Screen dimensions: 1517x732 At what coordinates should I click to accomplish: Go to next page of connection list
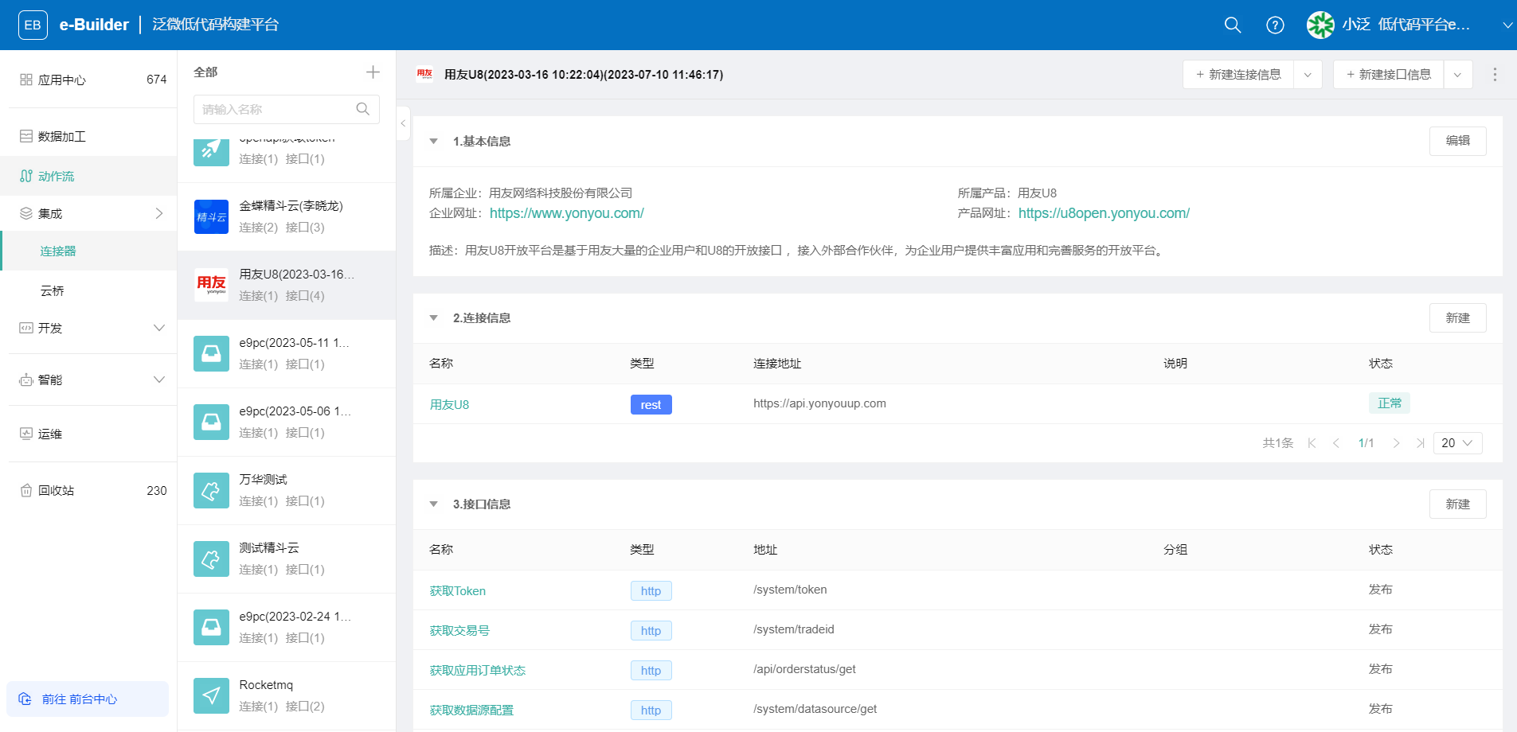pos(1396,443)
